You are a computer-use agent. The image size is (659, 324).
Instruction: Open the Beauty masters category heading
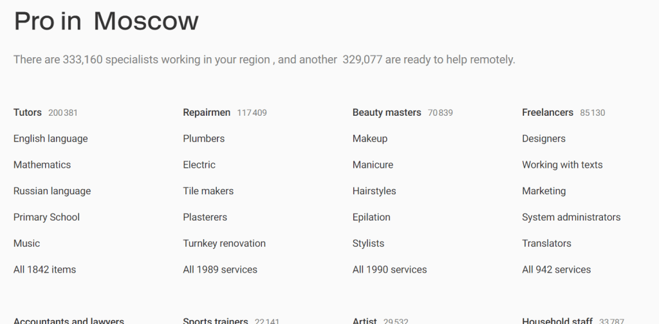coord(387,113)
